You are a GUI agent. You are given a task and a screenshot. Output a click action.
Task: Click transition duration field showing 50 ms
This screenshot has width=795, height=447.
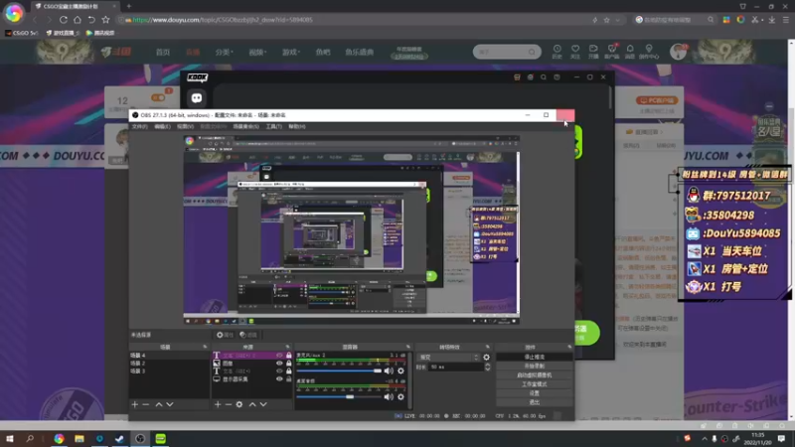(456, 367)
